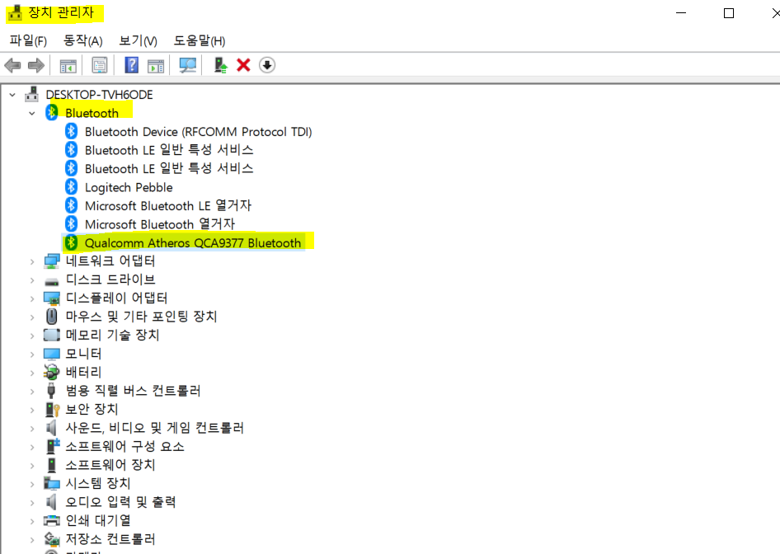Click the security device icon next to 보안 장치
780x554 pixels.
coord(52,409)
